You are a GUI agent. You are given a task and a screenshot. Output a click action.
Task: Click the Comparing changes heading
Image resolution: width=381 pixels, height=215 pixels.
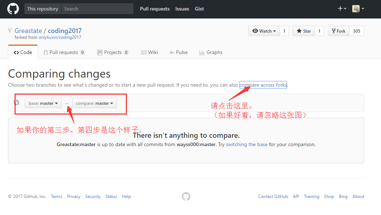(x=59, y=74)
